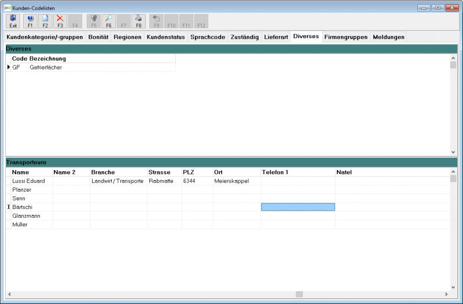Open the Lieferart tab
The height and width of the screenshot is (304, 463).
click(276, 37)
